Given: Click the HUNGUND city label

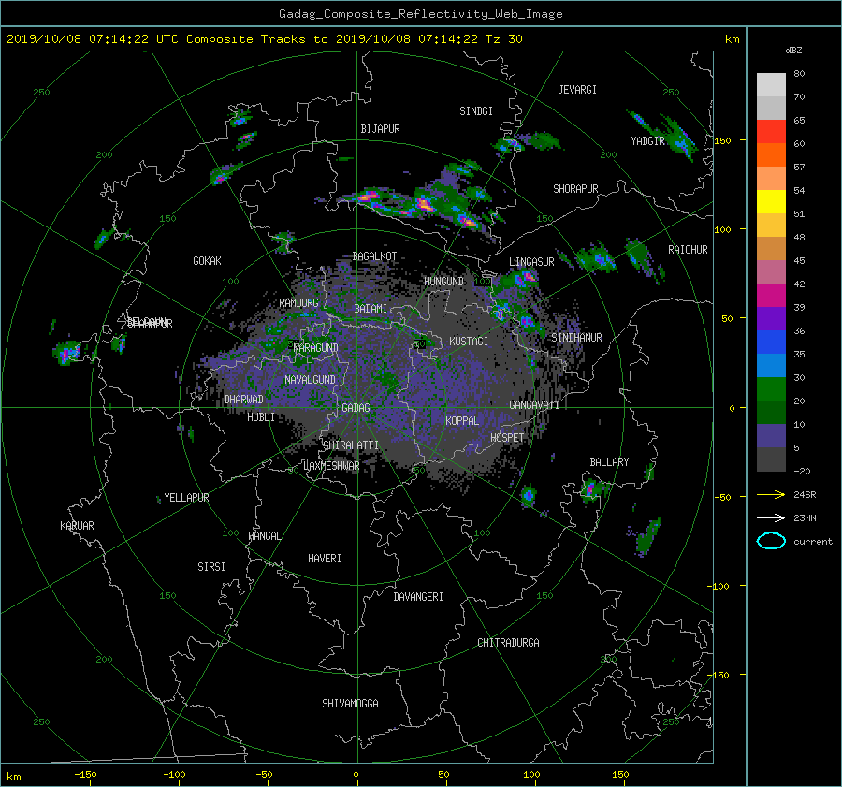Looking at the screenshot, I should tap(443, 282).
